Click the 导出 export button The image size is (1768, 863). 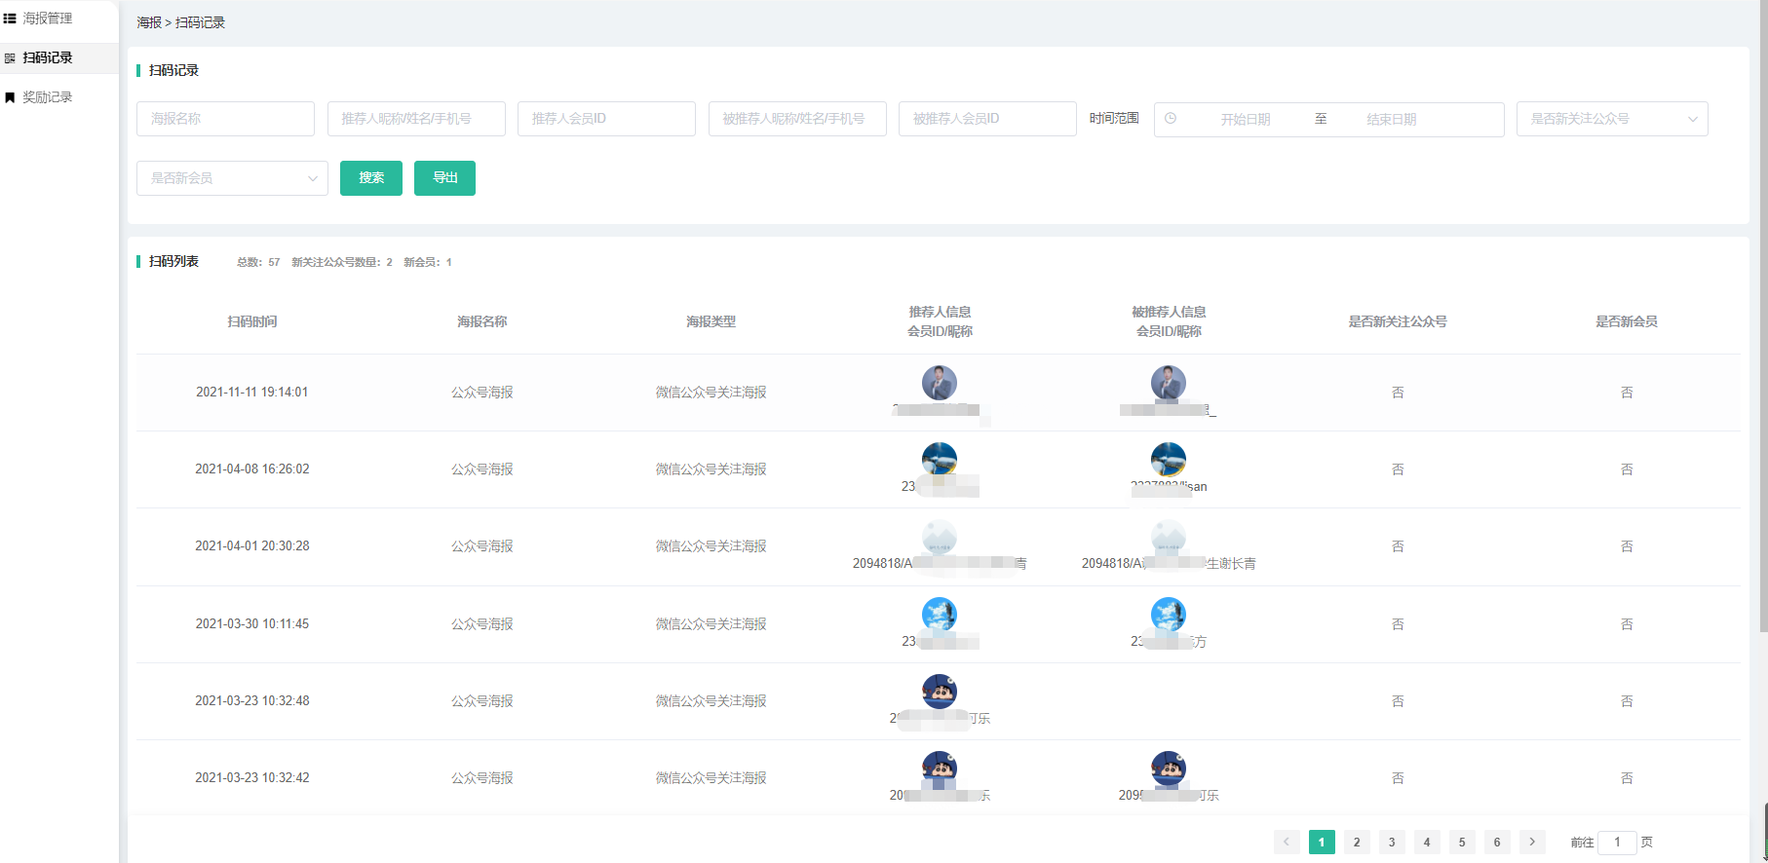click(x=444, y=178)
